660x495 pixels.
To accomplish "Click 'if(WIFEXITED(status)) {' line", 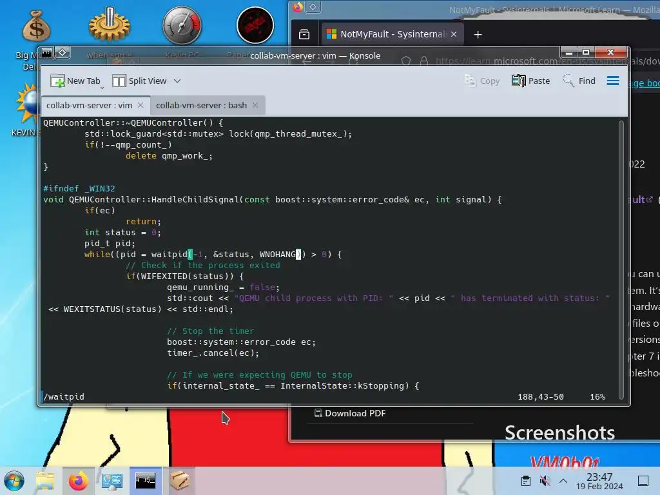I will [x=185, y=276].
